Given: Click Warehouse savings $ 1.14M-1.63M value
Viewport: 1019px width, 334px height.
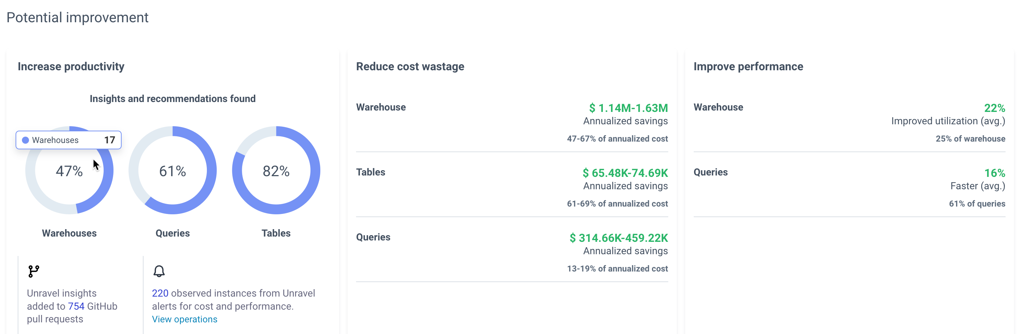Looking at the screenshot, I should coord(628,108).
